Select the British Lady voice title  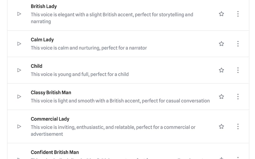tap(44, 6)
